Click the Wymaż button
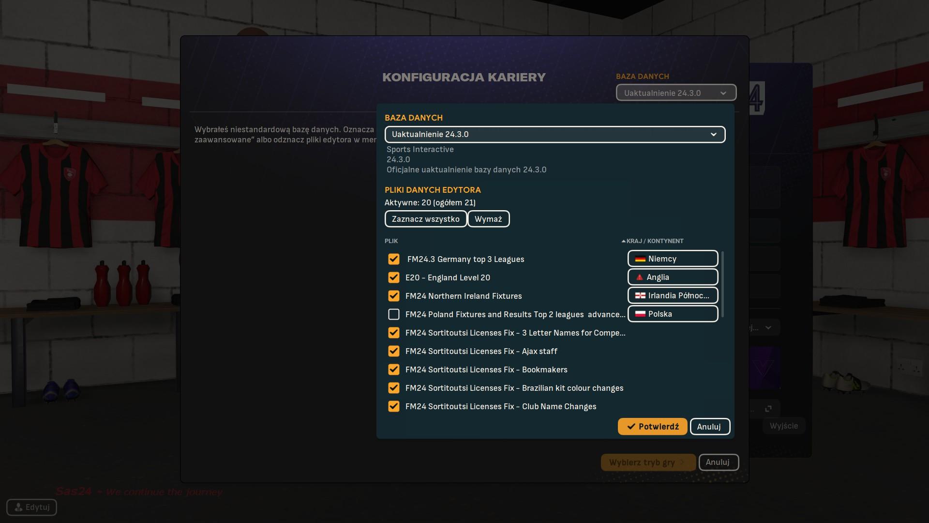 click(x=488, y=219)
